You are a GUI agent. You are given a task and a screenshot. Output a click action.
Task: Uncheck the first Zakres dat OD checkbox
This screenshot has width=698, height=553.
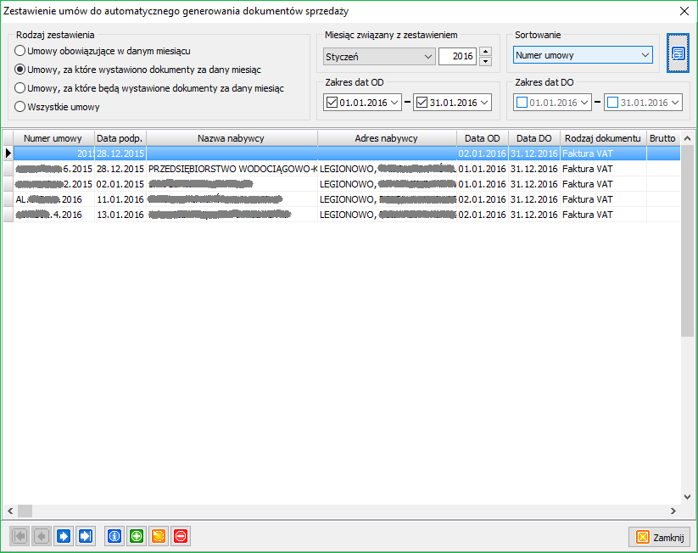[x=332, y=103]
